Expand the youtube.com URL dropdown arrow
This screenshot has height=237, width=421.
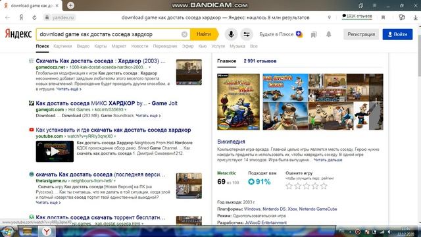tap(115, 136)
